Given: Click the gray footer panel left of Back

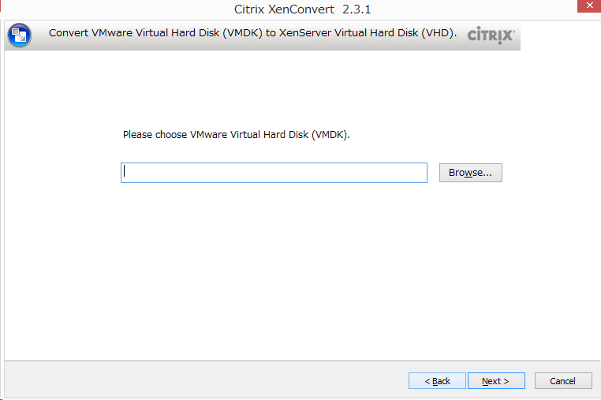Looking at the screenshot, I should click(206, 379).
